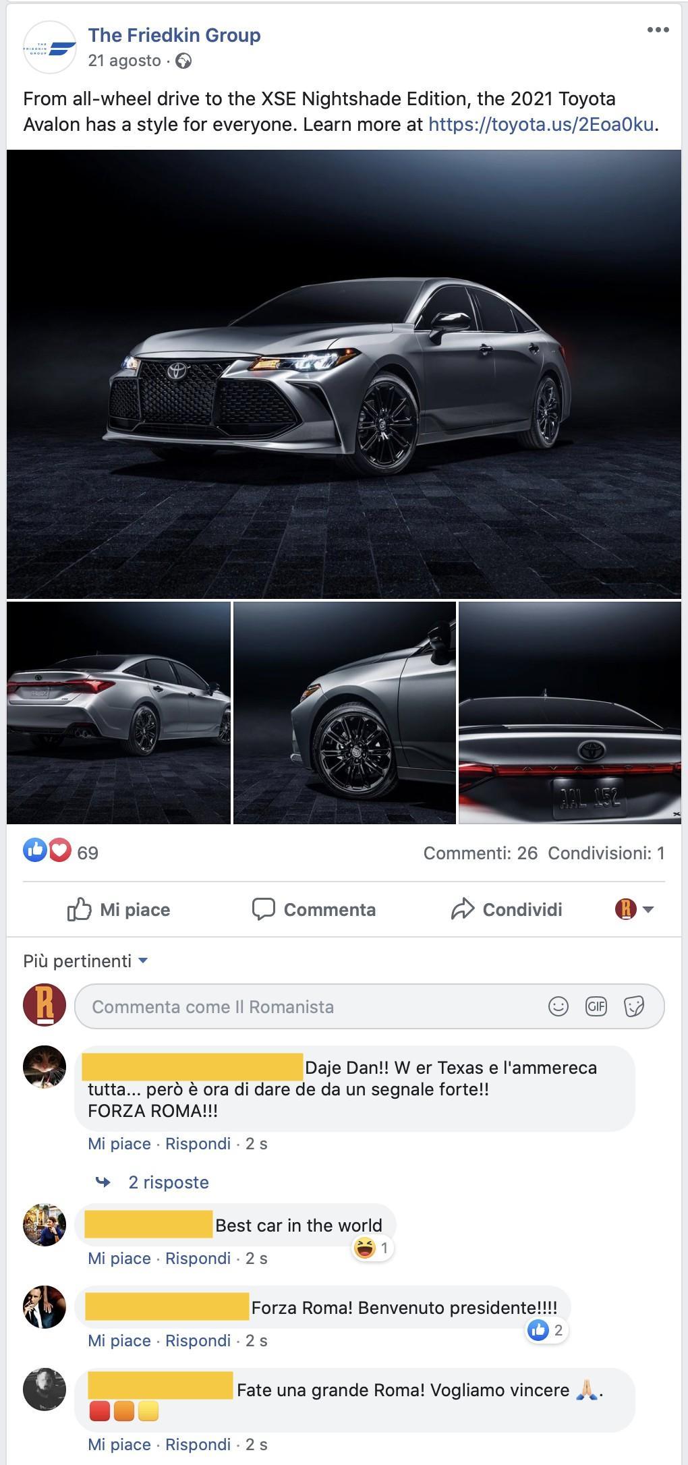Click The Friedkin Group logo avatar

pyautogui.click(x=49, y=47)
